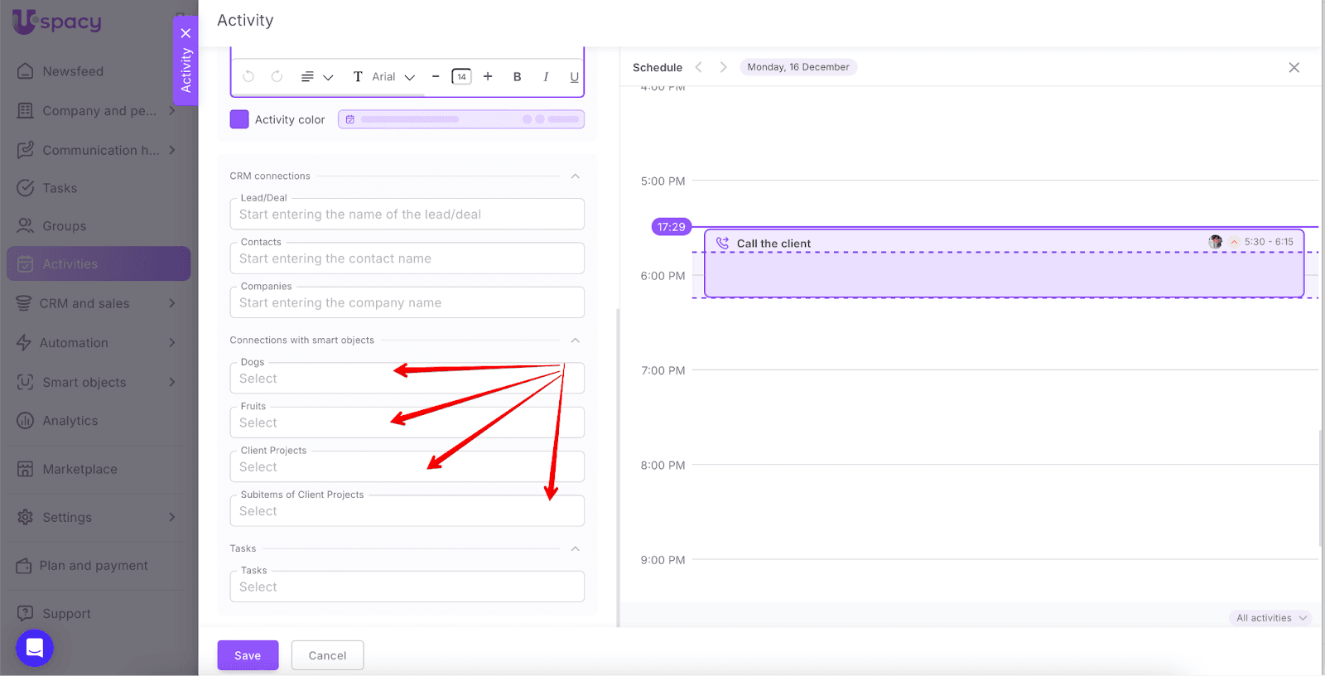The height and width of the screenshot is (676, 1325).
Task: Open Analytics in the sidebar
Action: [x=70, y=421]
